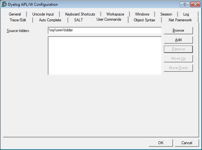Click the Source folders text field

[x=105, y=30]
